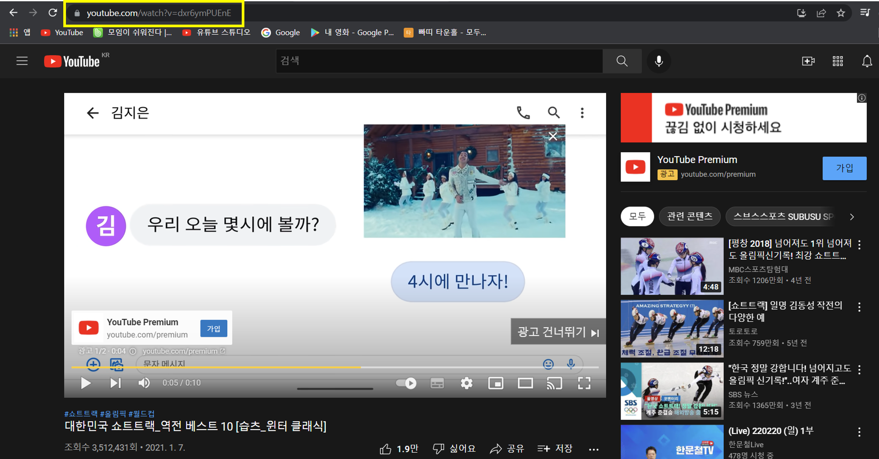The height and width of the screenshot is (459, 879).
Task: Open the 내 영화 - Google Play bookmark
Action: 352,33
